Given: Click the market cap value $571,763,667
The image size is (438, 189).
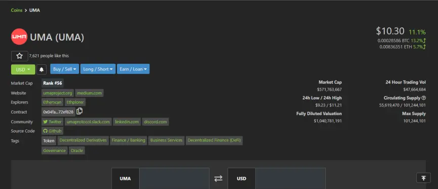Looking at the screenshot, I should tap(329, 90).
